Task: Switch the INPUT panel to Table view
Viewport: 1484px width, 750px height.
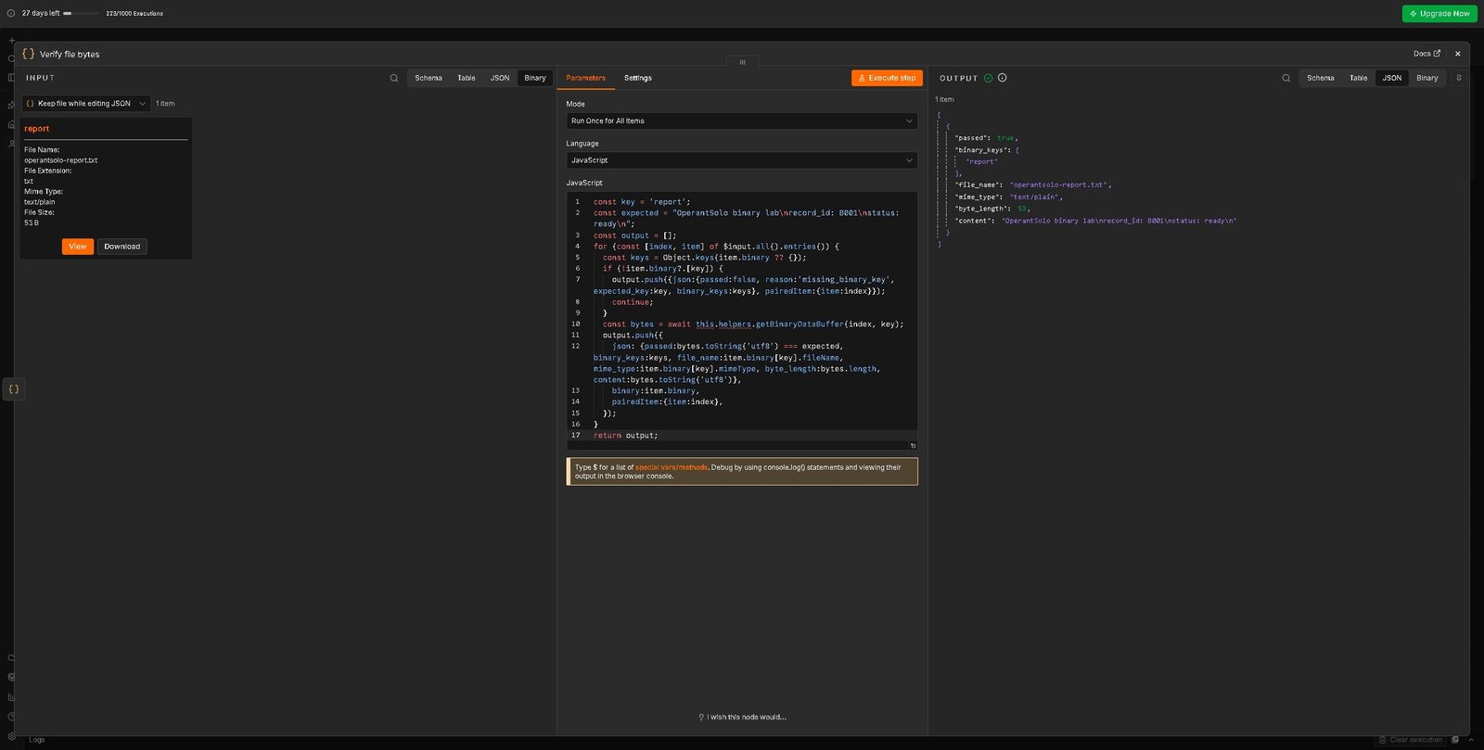Action: click(x=467, y=78)
